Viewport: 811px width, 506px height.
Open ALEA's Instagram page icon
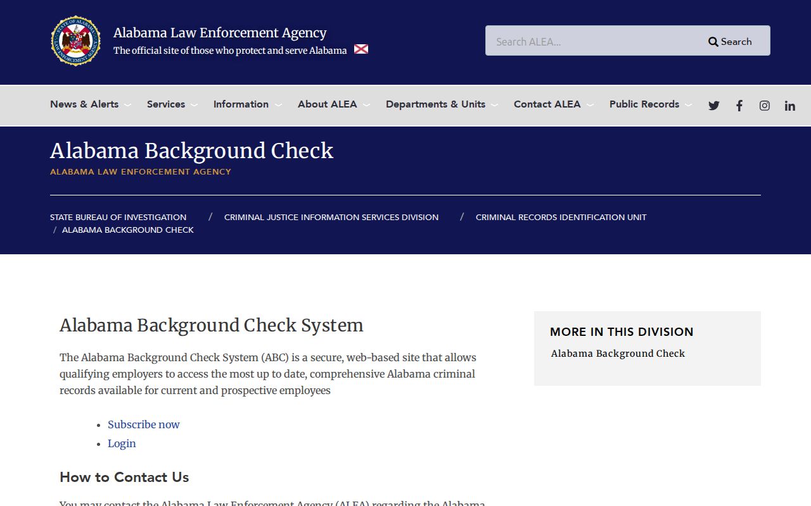point(765,106)
